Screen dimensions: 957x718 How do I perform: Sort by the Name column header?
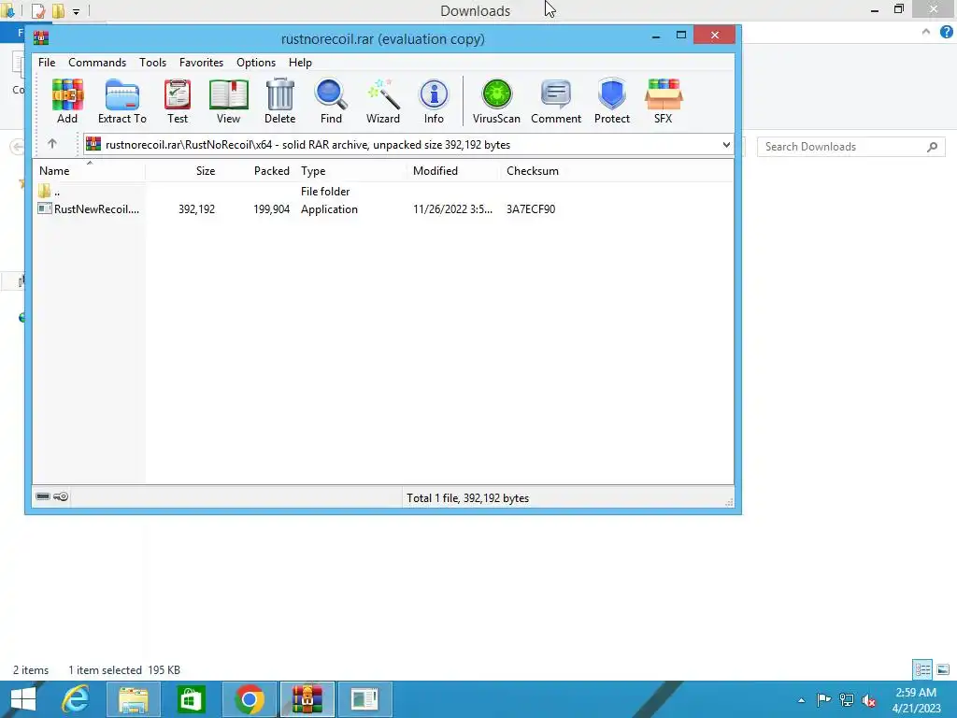[x=89, y=171]
